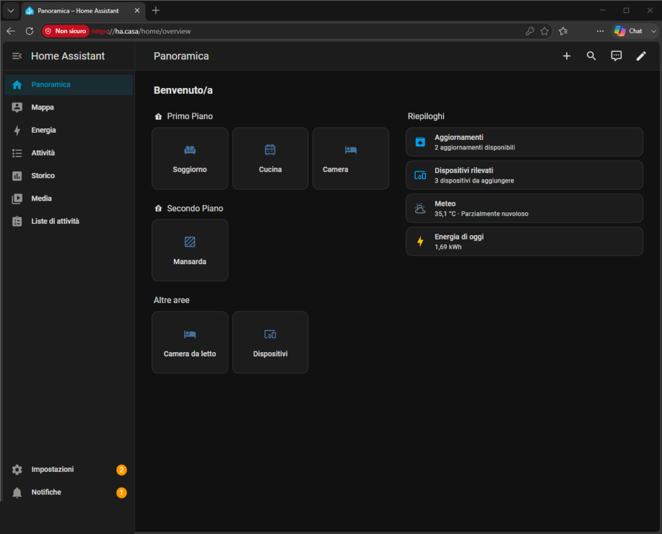Add page to favorites star icon
Viewport: 662px width, 534px height.
tap(544, 31)
